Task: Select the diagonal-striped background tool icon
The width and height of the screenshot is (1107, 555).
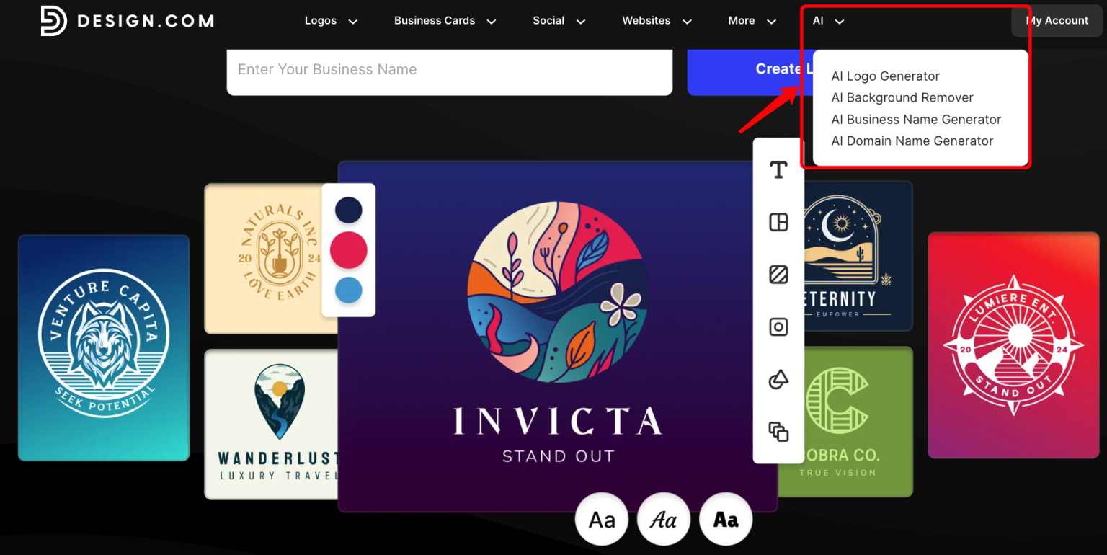Action: 778,275
